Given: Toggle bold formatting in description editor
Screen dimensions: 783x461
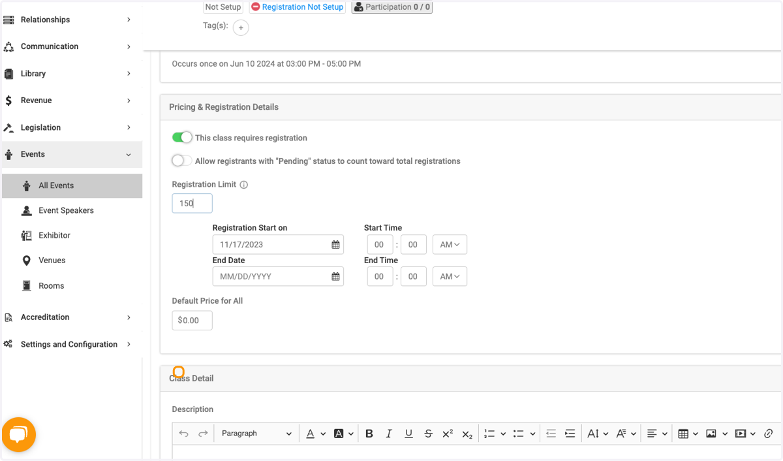Looking at the screenshot, I should pyautogui.click(x=369, y=434).
